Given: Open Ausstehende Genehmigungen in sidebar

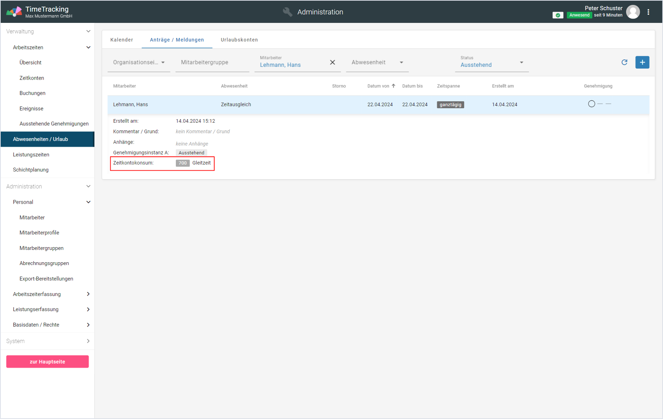Looking at the screenshot, I should click(54, 124).
